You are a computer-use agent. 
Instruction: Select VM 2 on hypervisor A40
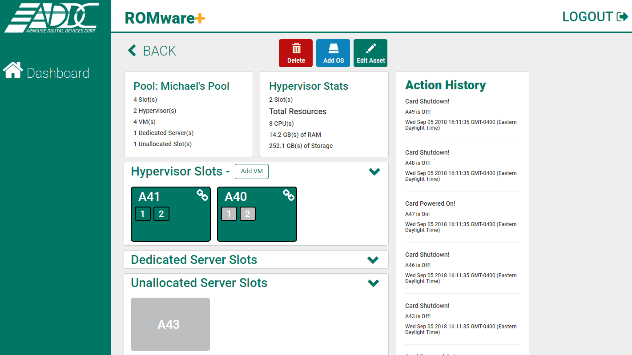point(247,214)
